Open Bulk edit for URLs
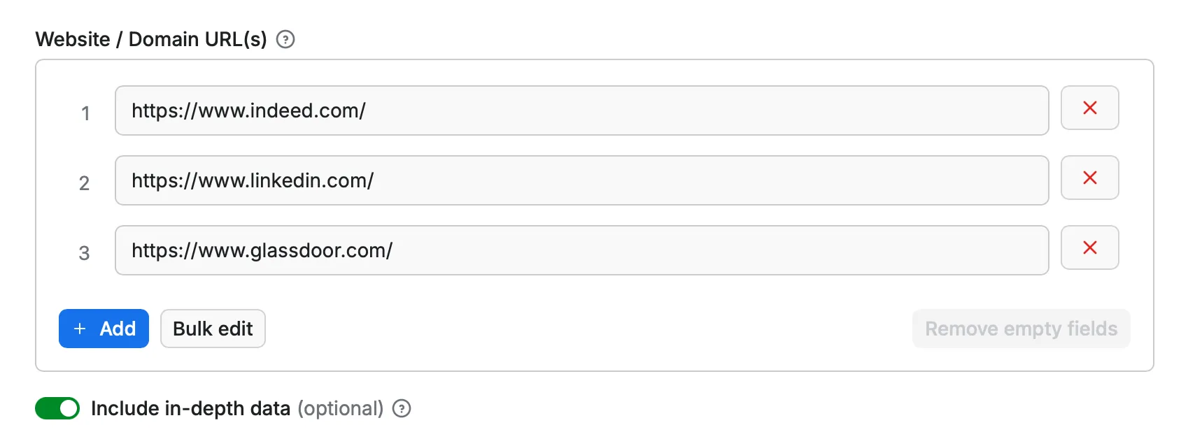1195x439 pixels. click(x=213, y=329)
